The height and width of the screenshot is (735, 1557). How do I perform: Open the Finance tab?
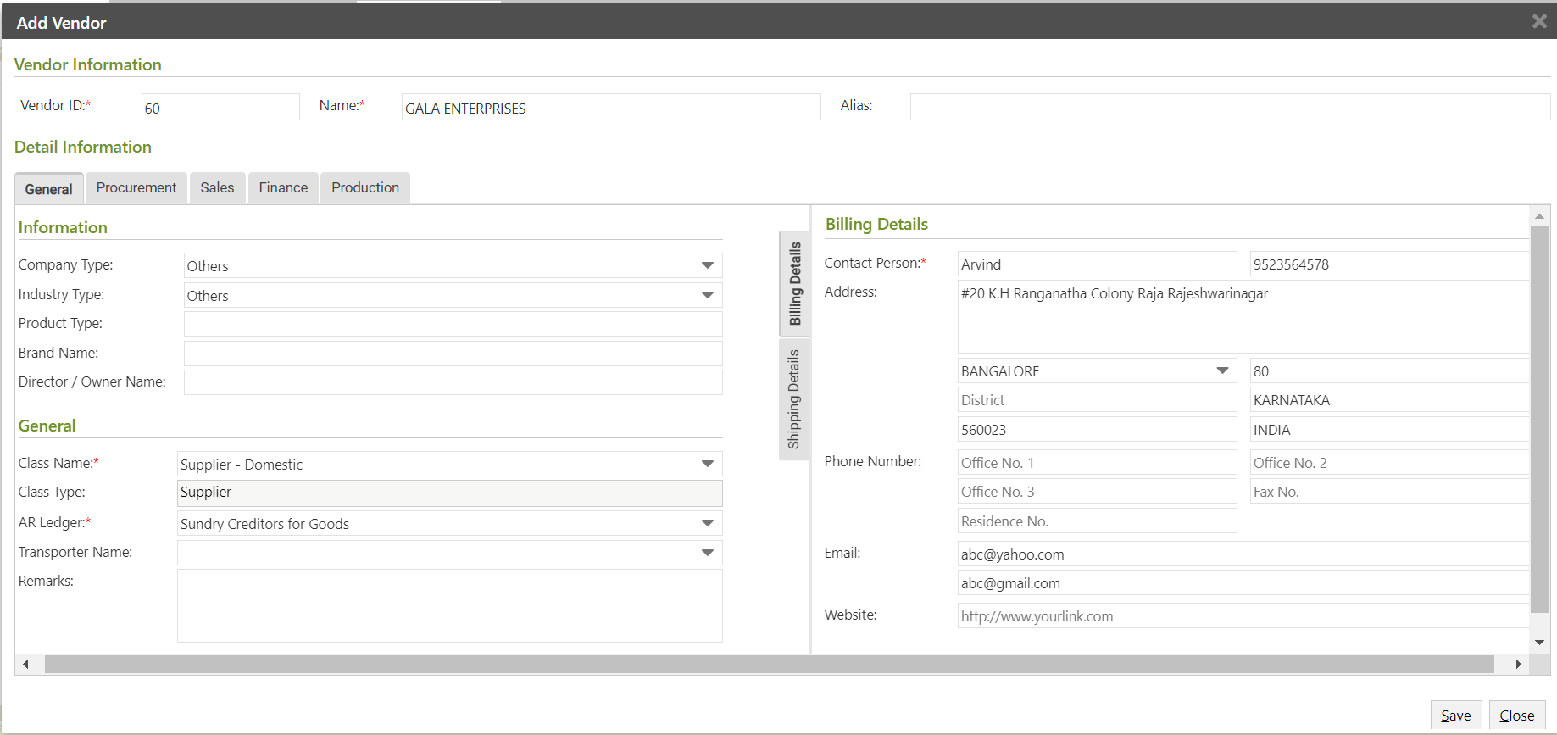[x=283, y=187]
